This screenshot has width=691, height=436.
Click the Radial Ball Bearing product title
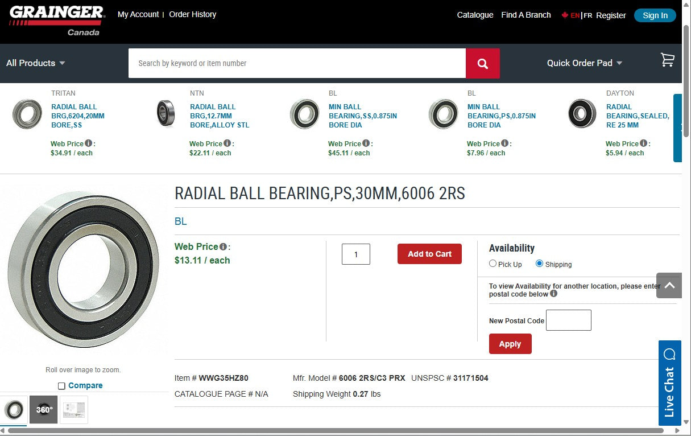click(x=320, y=194)
